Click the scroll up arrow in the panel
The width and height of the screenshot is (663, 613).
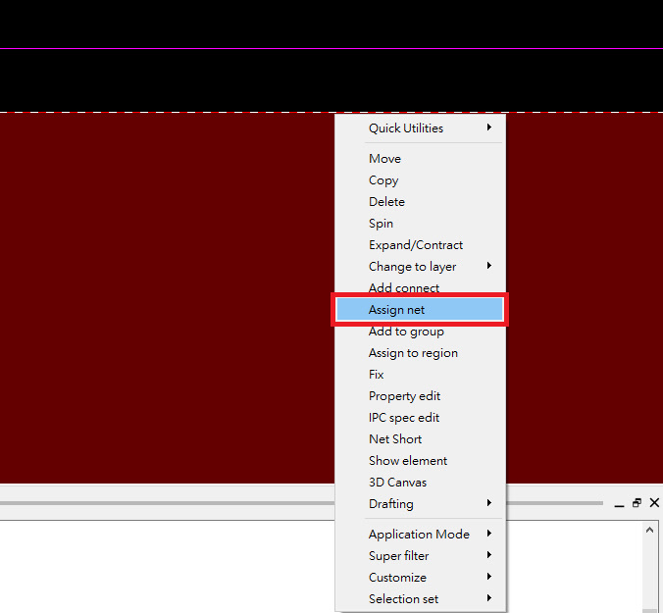point(650,530)
